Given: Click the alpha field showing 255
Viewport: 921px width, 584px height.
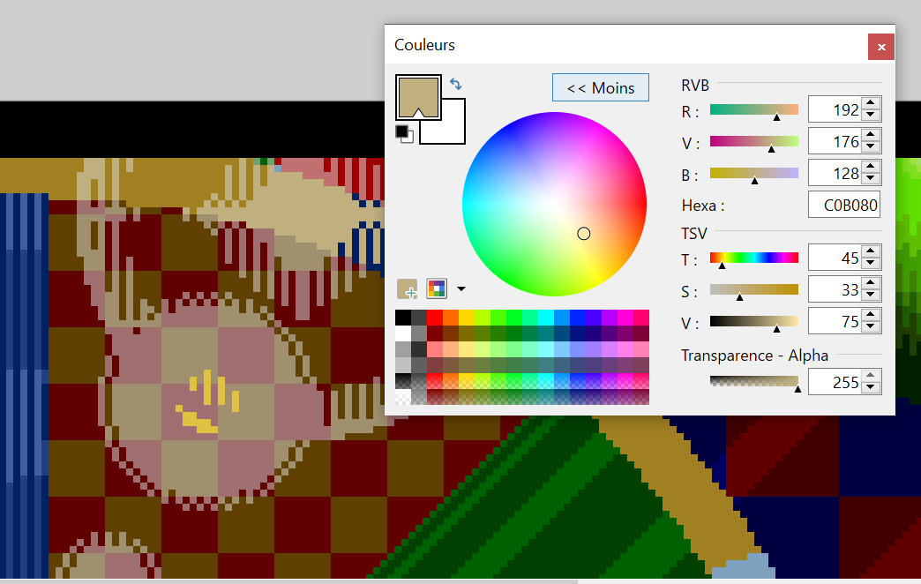Looking at the screenshot, I should pyautogui.click(x=835, y=383).
